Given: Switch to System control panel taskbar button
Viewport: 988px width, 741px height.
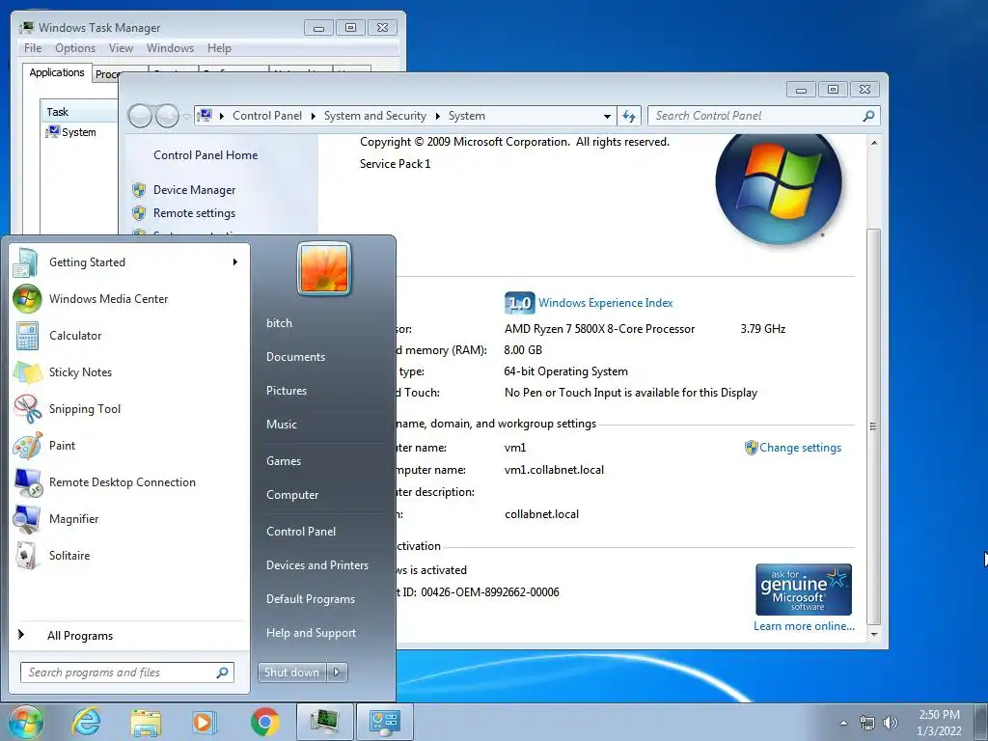Looking at the screenshot, I should click(385, 722).
